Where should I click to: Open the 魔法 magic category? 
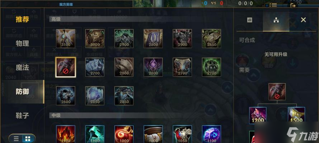point(22,68)
